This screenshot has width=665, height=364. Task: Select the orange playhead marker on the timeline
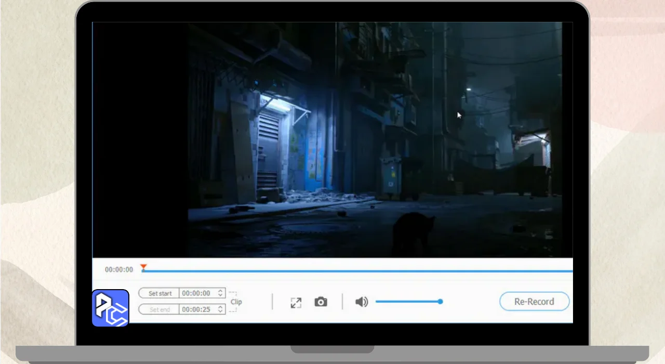click(143, 267)
